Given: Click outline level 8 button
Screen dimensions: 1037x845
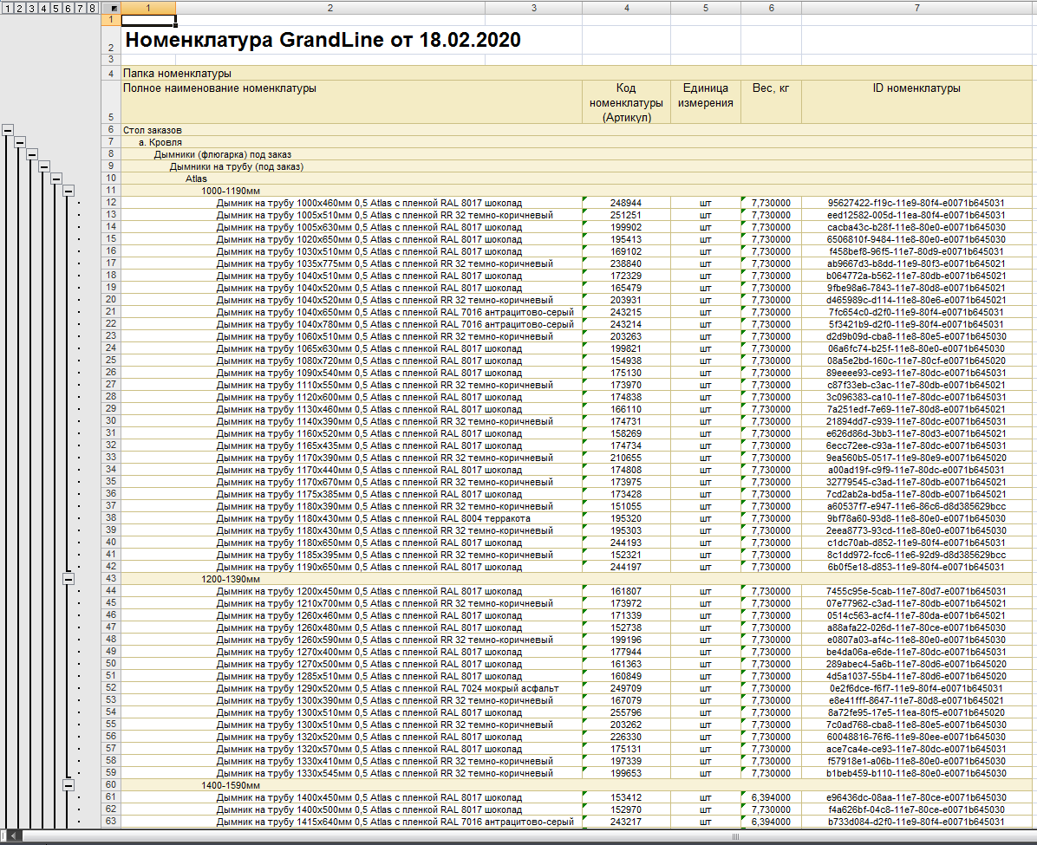Looking at the screenshot, I should [92, 8].
